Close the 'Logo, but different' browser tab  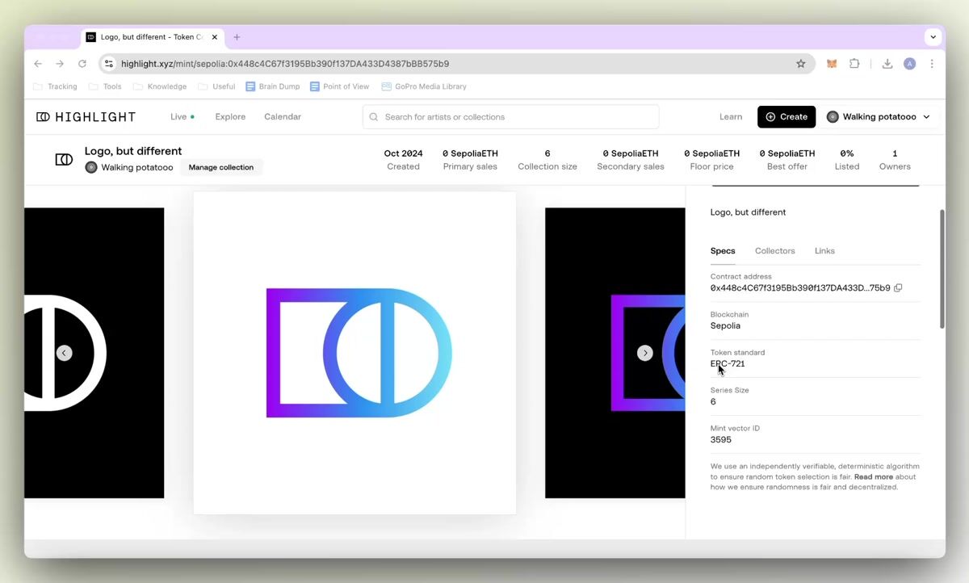(x=215, y=37)
